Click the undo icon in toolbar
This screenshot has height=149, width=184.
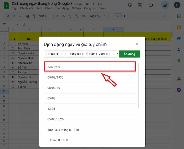click(15, 16)
